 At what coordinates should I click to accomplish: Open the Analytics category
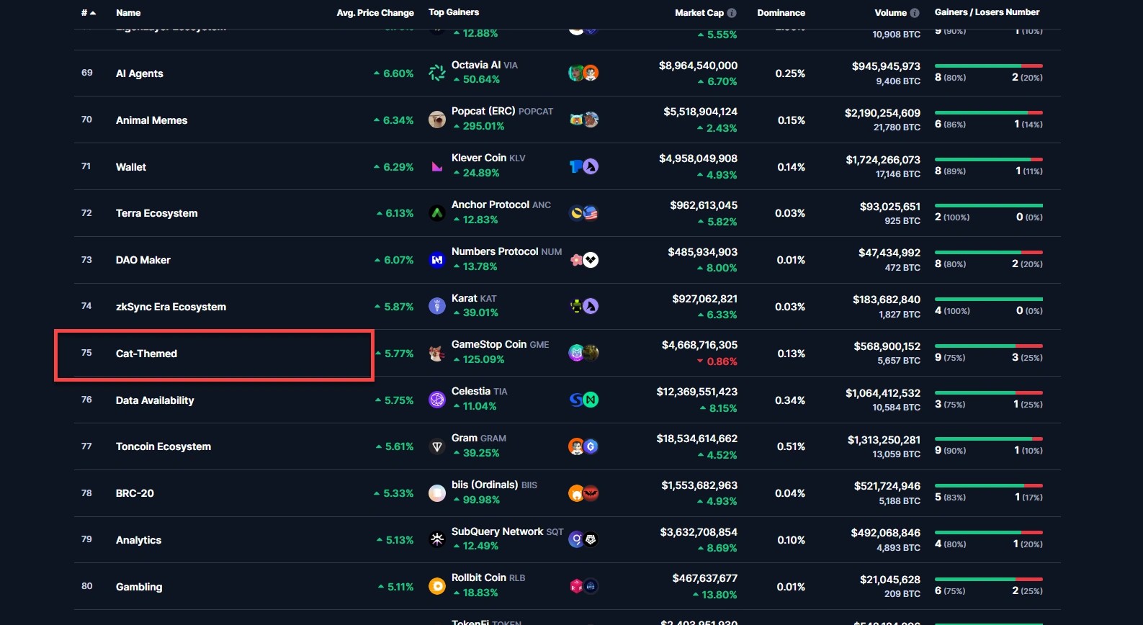pyautogui.click(x=138, y=540)
